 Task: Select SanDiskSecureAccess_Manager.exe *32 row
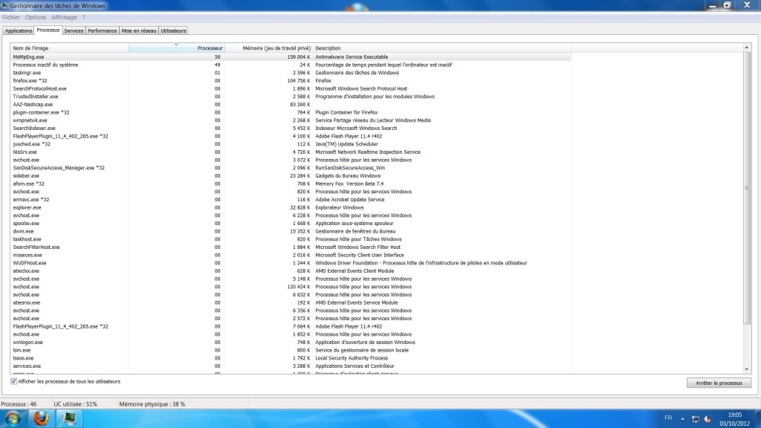[291, 168]
